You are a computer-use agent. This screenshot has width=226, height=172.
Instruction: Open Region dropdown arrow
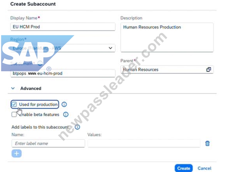tap(110, 48)
